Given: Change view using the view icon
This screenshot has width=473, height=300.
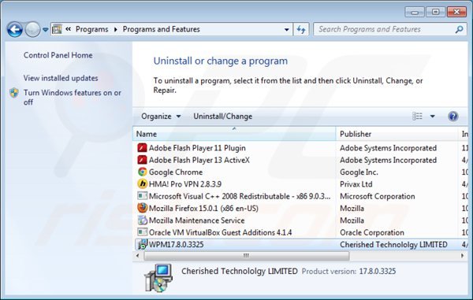Looking at the screenshot, I should coord(417,116).
